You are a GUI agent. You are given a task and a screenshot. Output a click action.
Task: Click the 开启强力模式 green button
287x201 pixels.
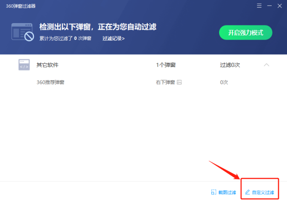point(246,33)
